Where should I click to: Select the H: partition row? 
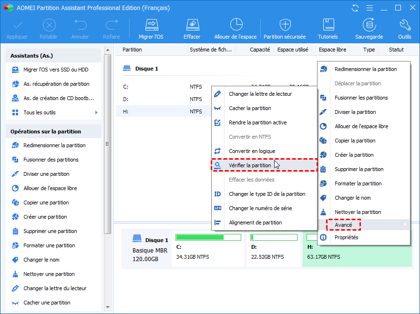(164, 111)
